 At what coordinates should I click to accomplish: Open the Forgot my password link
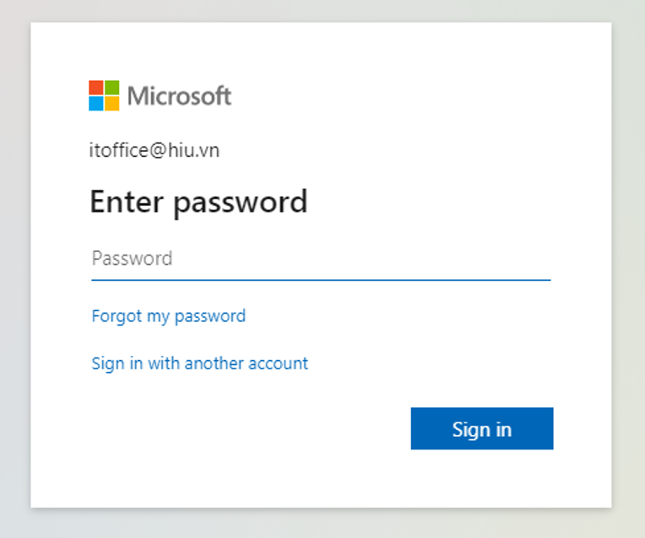pos(169,316)
